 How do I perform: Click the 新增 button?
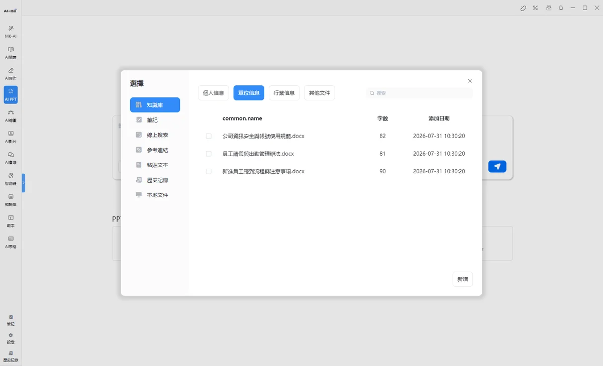tap(463, 279)
